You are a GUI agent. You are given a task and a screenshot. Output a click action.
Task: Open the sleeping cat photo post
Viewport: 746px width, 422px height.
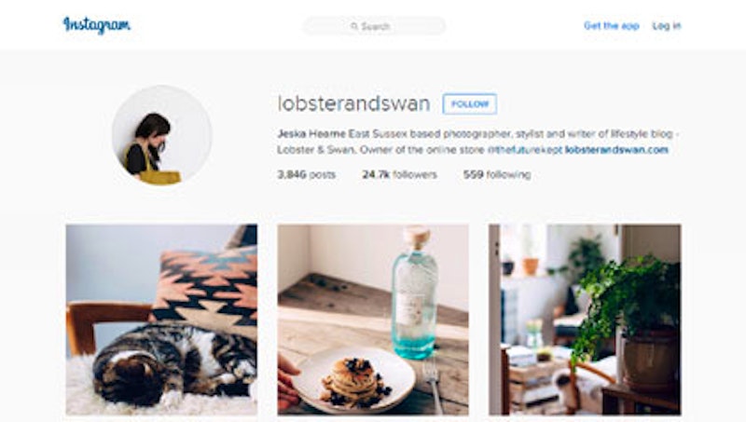[x=161, y=320]
